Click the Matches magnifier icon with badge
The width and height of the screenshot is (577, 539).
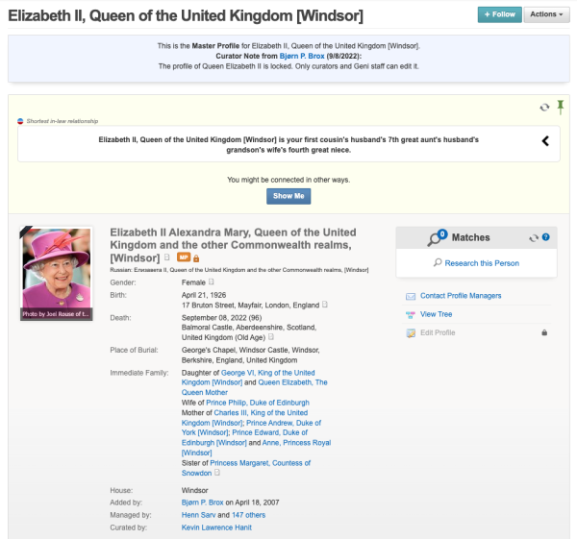click(x=438, y=237)
